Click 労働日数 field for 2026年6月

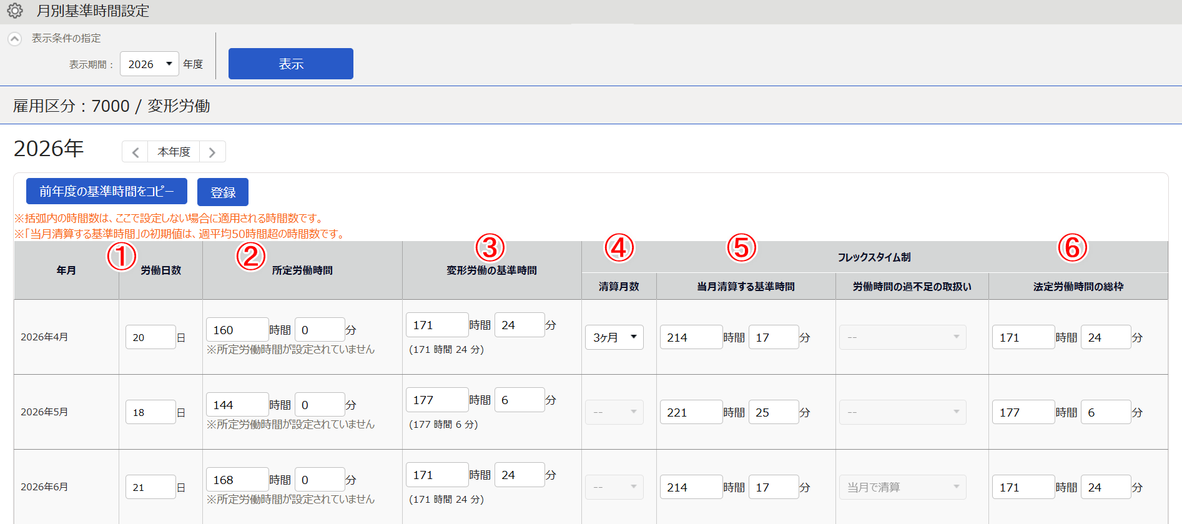150,487
